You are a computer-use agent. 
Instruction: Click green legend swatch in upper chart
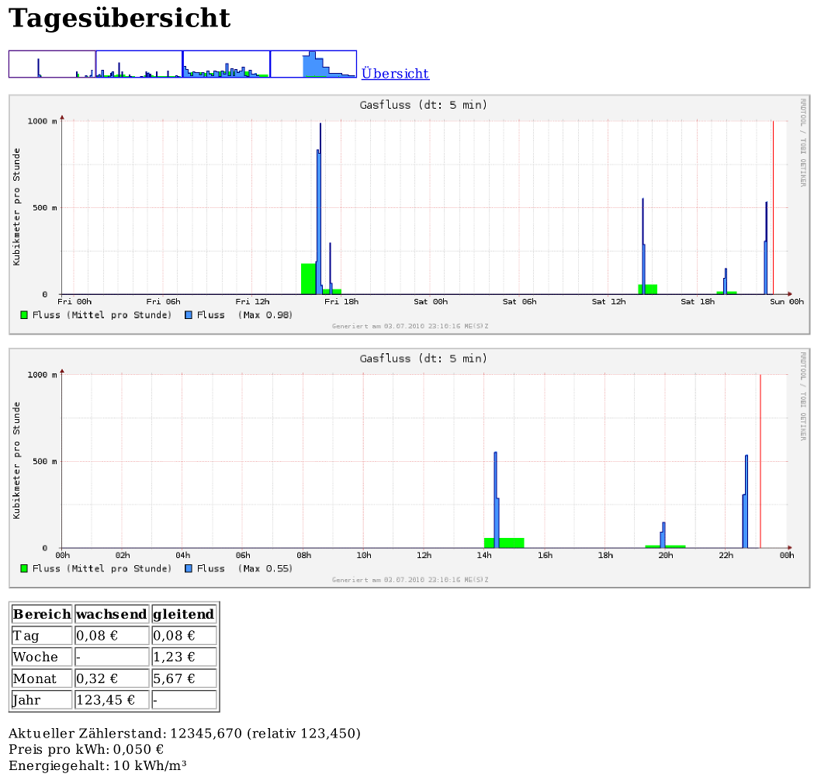tap(24, 315)
